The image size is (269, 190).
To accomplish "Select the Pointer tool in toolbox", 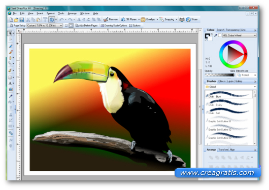I will pyautogui.click(x=10, y=33).
